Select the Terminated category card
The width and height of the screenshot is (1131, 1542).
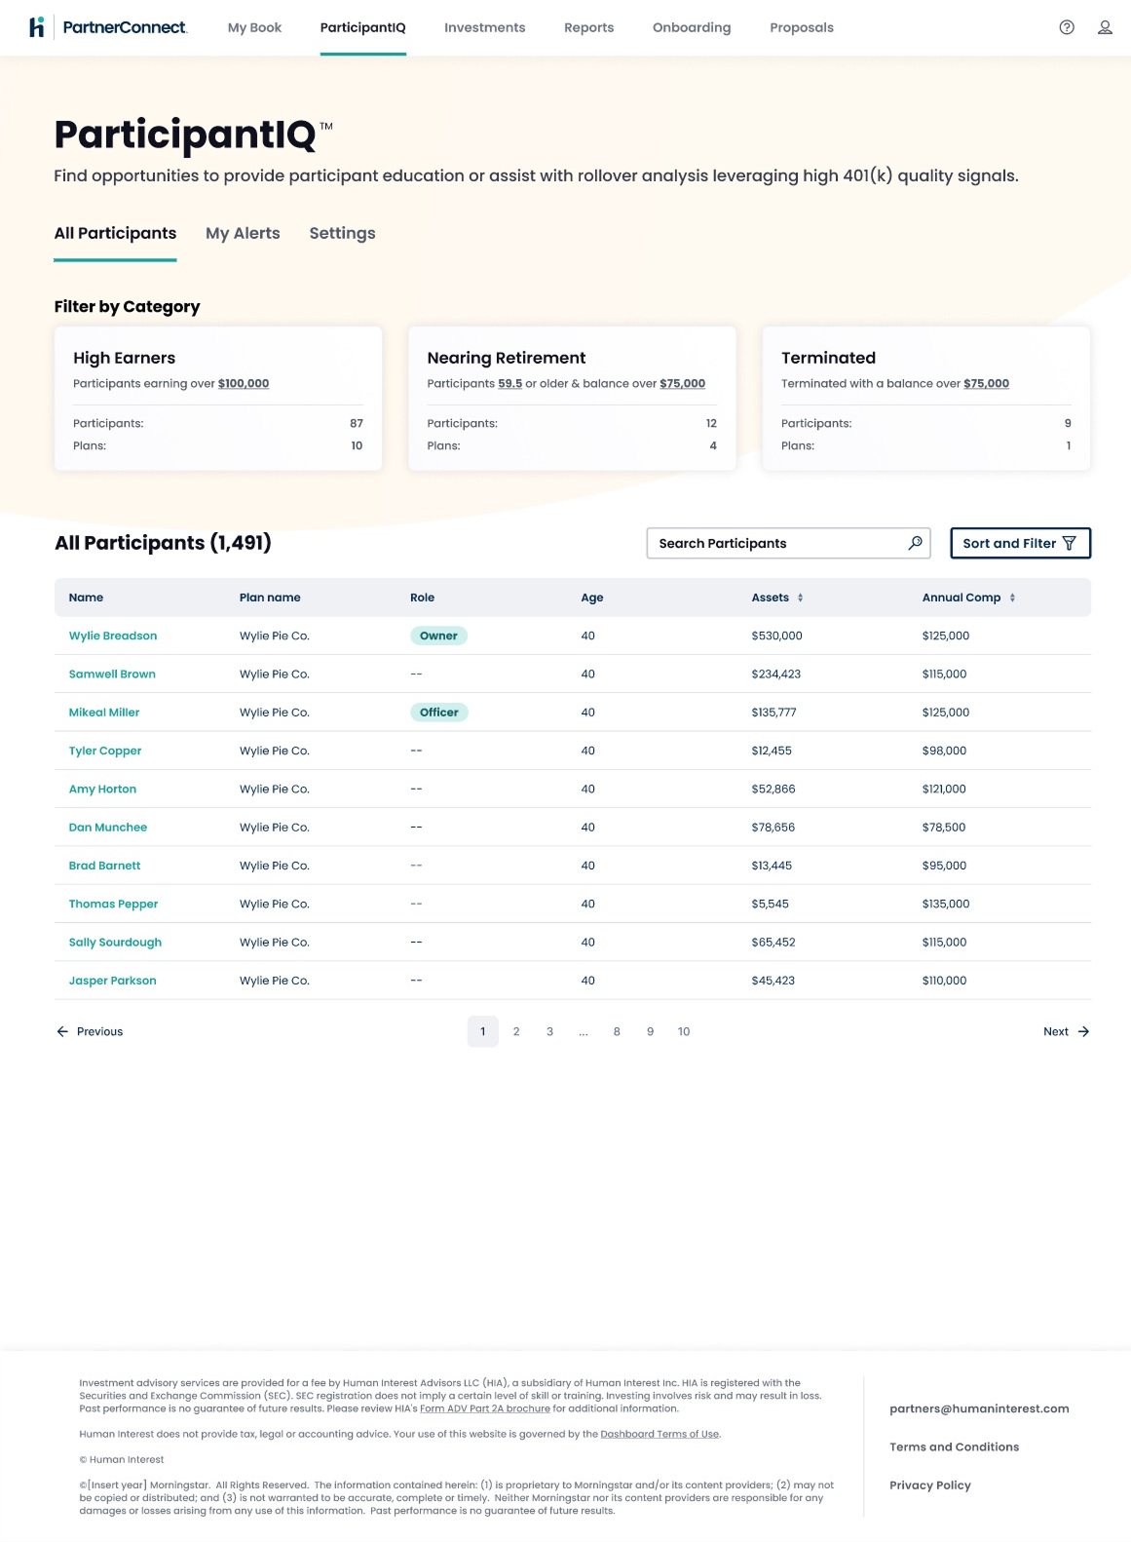[926, 399]
